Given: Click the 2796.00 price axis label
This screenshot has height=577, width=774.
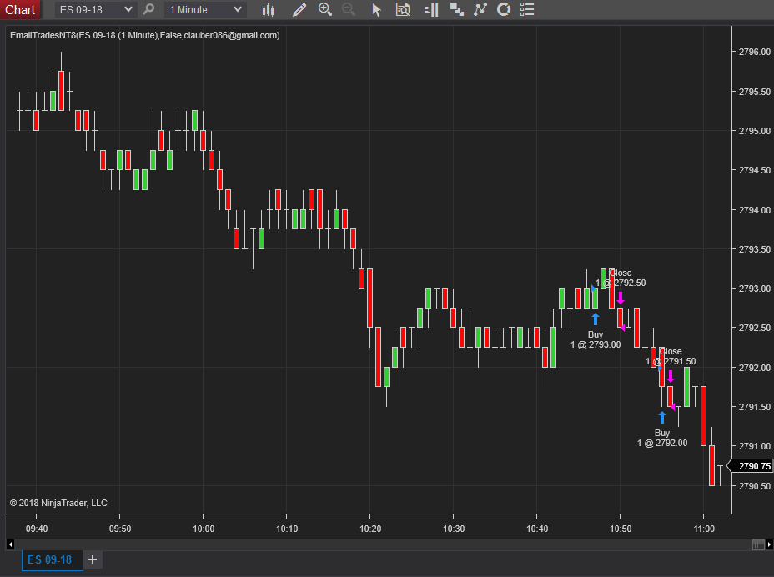Looking at the screenshot, I should click(754, 52).
